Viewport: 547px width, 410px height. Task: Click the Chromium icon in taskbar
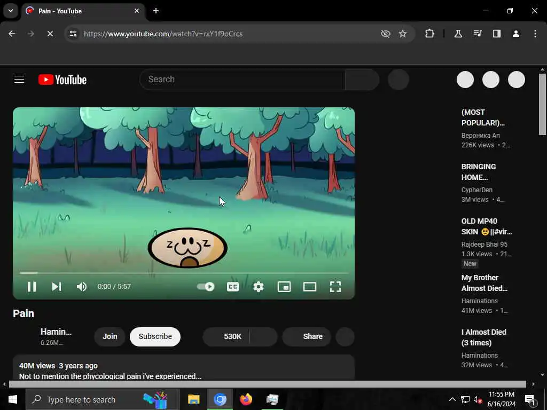[220, 399]
